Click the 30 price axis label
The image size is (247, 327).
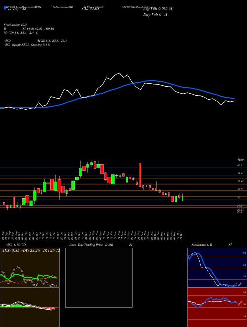coord(239,197)
